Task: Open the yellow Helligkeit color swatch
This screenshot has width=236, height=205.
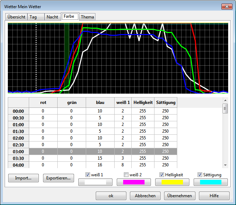Action: [173, 182]
